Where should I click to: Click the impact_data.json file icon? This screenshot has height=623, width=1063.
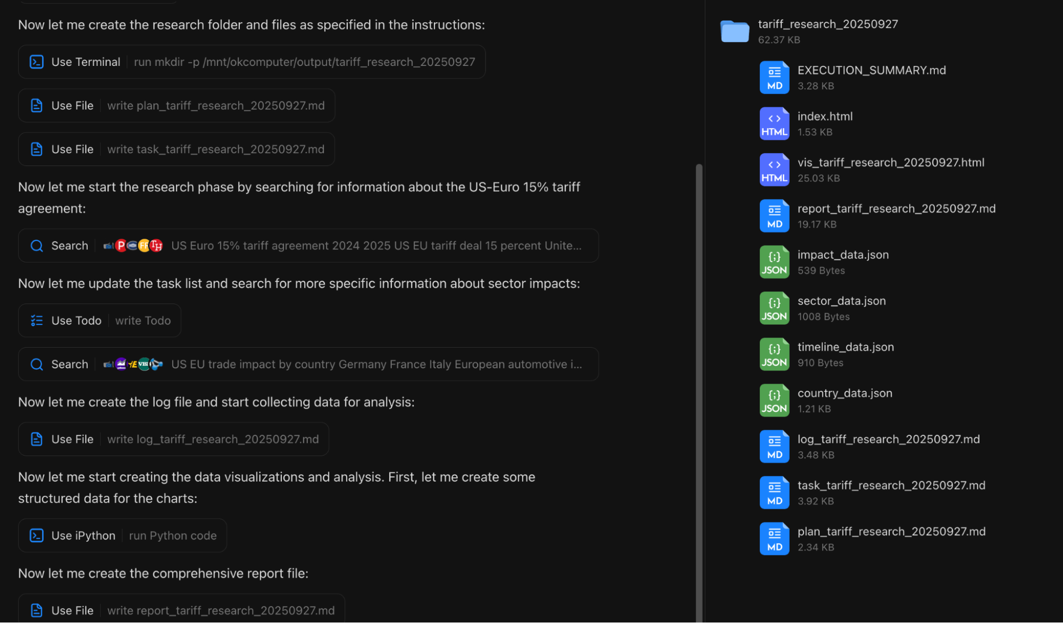pyautogui.click(x=774, y=262)
